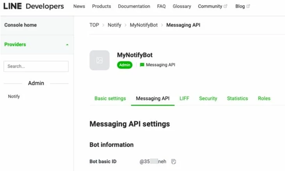Click the Messaging API settings heading
This screenshot has height=171, width=285.
(x=130, y=124)
